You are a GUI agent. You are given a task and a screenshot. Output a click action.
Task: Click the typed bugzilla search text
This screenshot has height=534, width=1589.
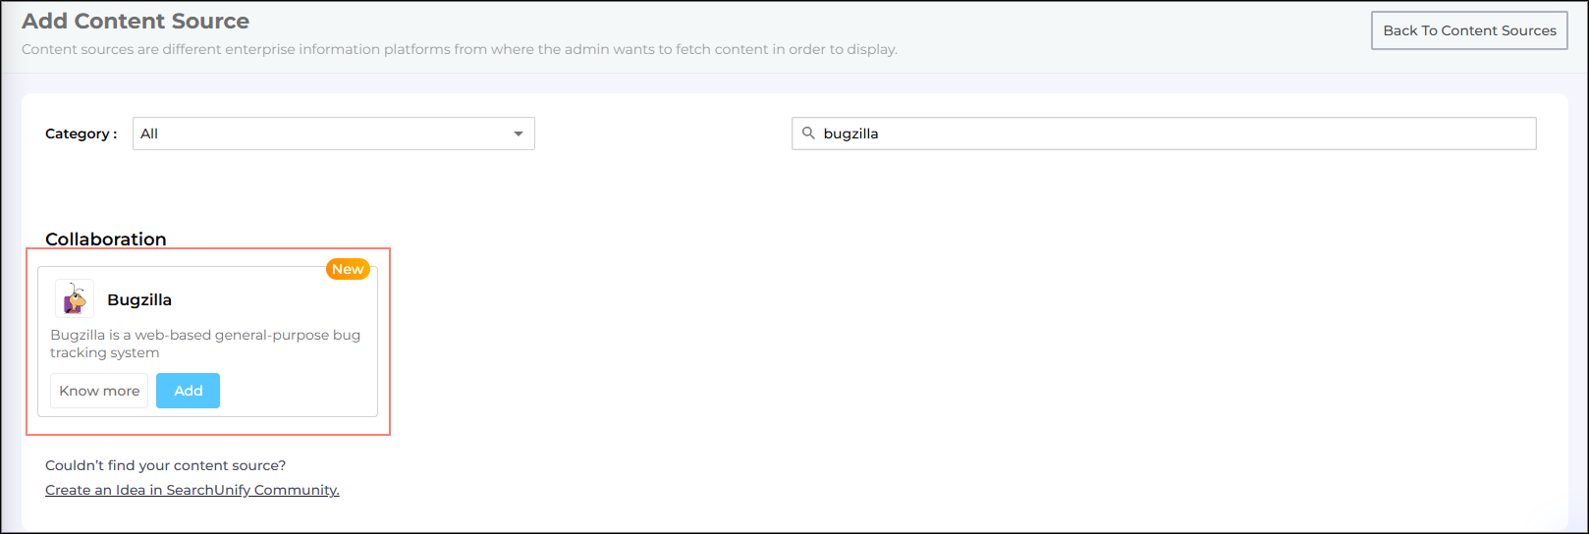[850, 133]
